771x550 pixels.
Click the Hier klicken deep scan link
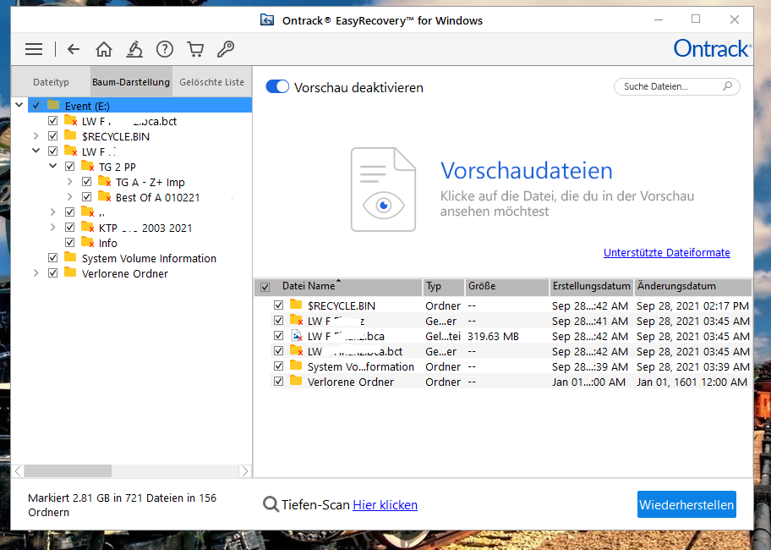coord(385,505)
